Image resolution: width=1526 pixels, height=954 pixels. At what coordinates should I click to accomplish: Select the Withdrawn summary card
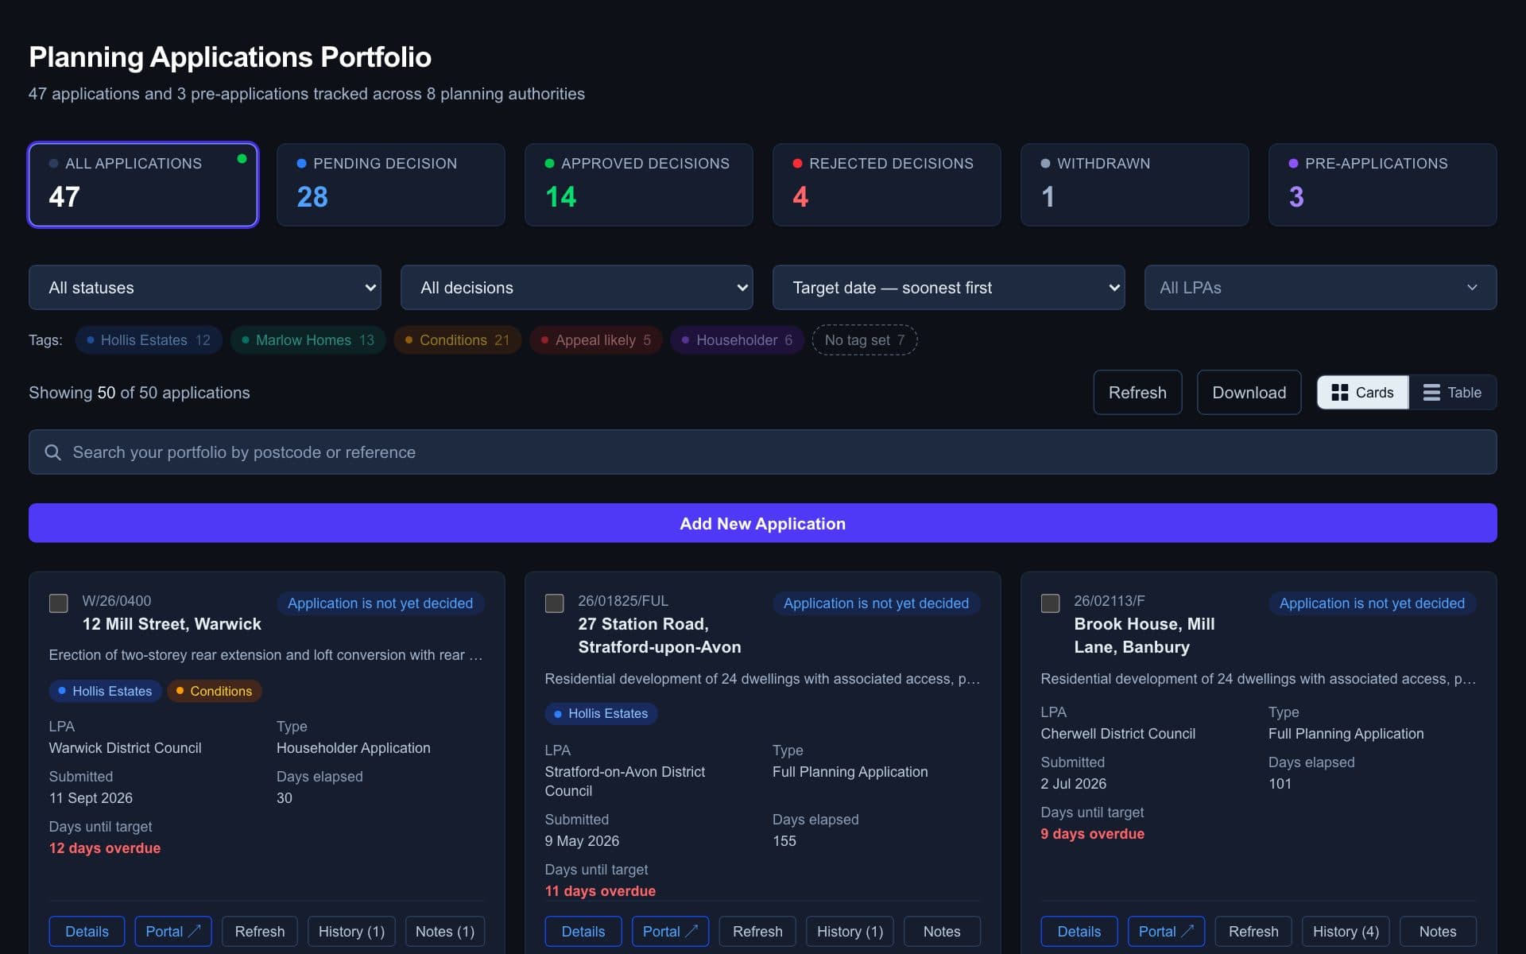(1135, 184)
